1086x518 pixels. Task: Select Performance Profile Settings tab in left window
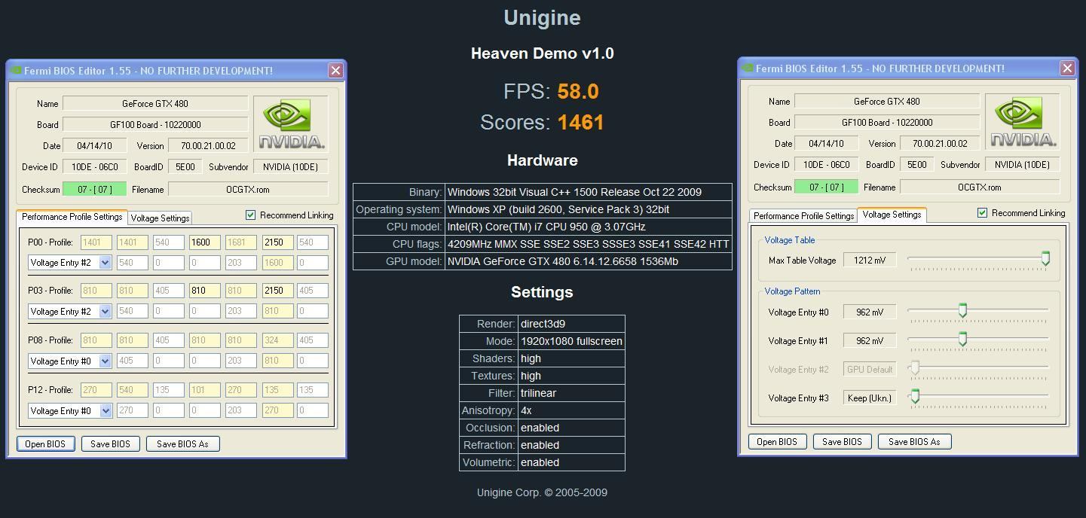click(x=72, y=217)
